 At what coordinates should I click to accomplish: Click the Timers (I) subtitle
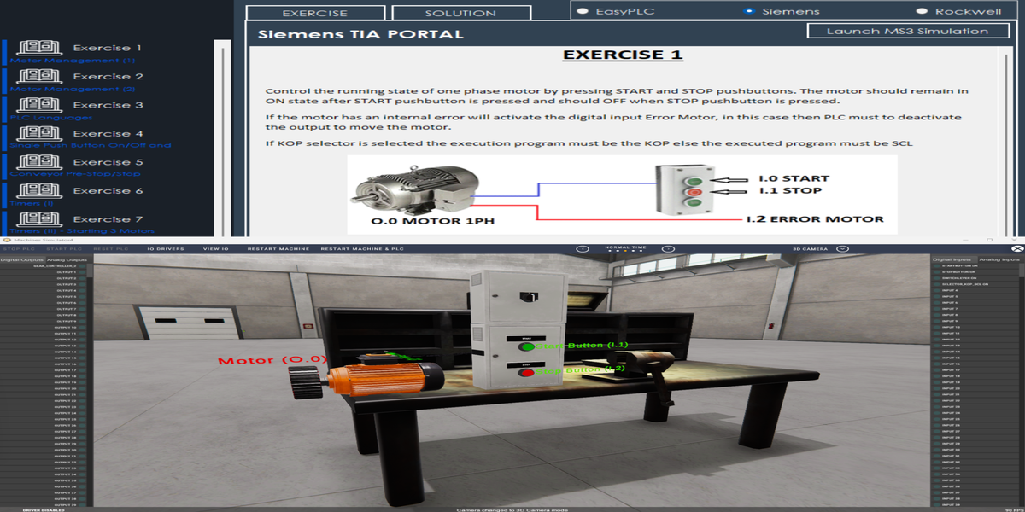pos(32,203)
